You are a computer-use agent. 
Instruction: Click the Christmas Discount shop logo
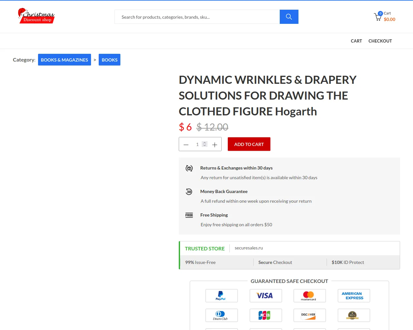36,16
